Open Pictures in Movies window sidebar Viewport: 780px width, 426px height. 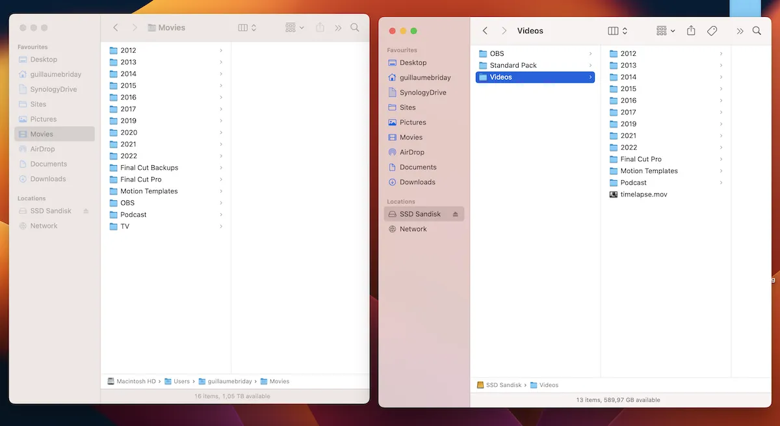55,119
